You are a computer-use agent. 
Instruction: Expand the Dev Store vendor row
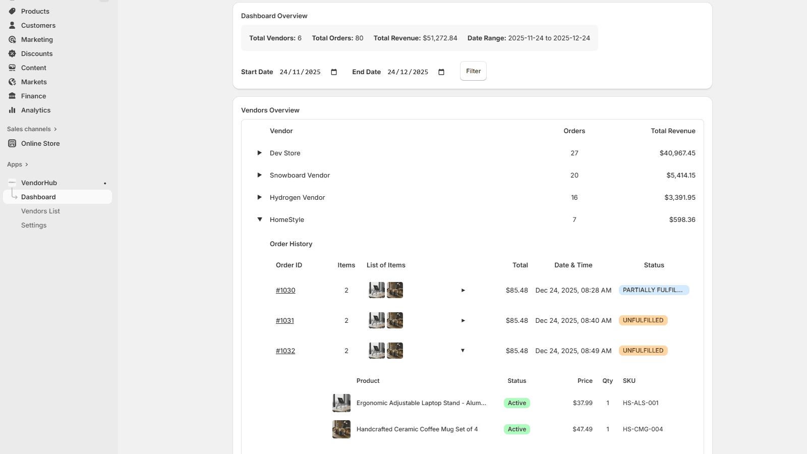pyautogui.click(x=260, y=153)
